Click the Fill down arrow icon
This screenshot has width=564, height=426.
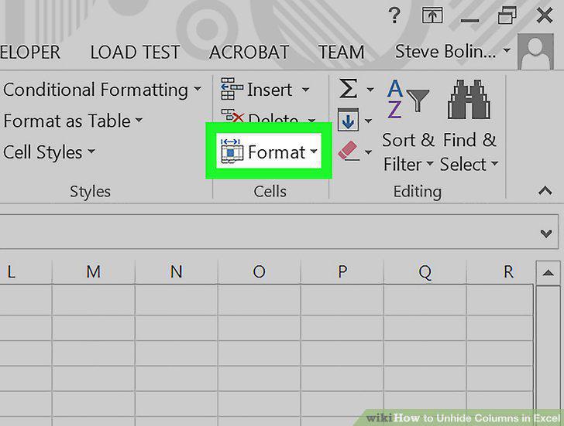[348, 120]
